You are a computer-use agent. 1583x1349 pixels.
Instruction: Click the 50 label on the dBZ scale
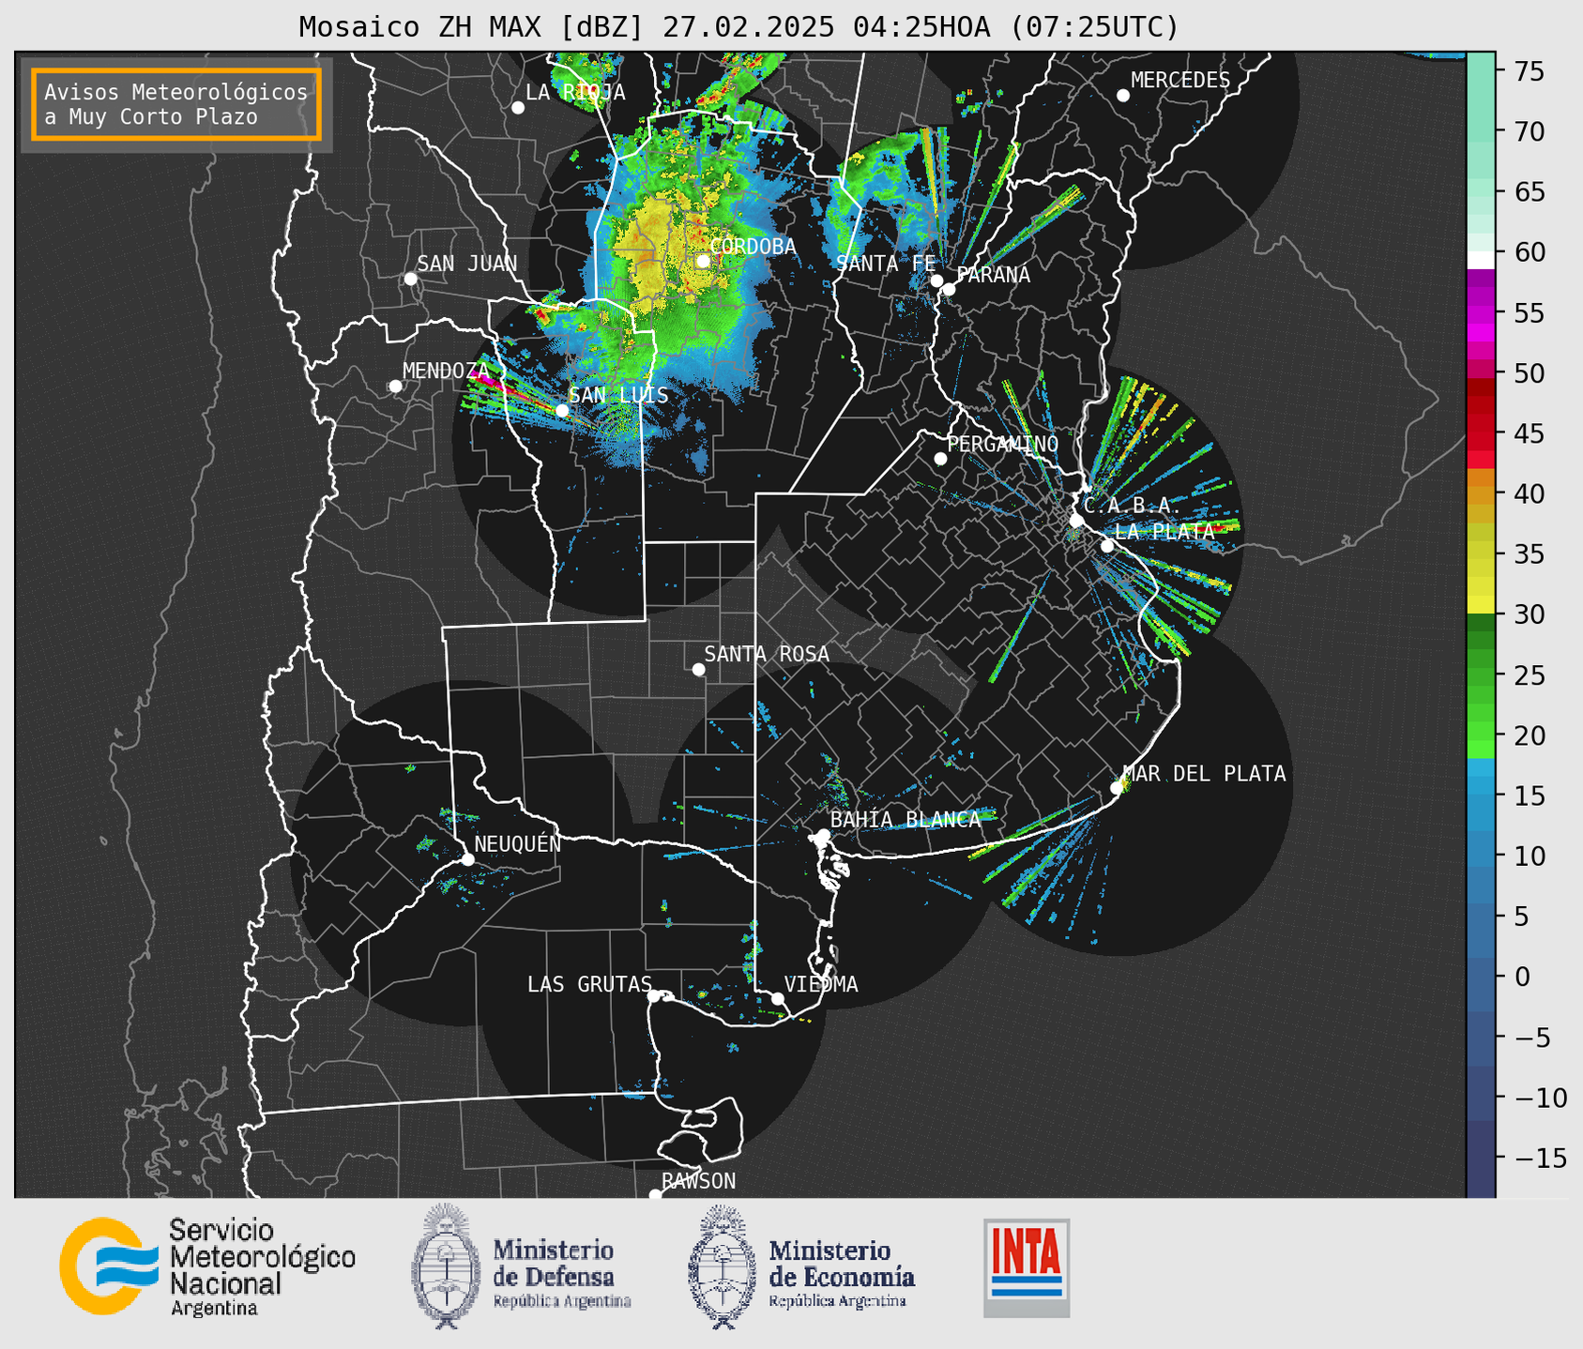(1528, 373)
